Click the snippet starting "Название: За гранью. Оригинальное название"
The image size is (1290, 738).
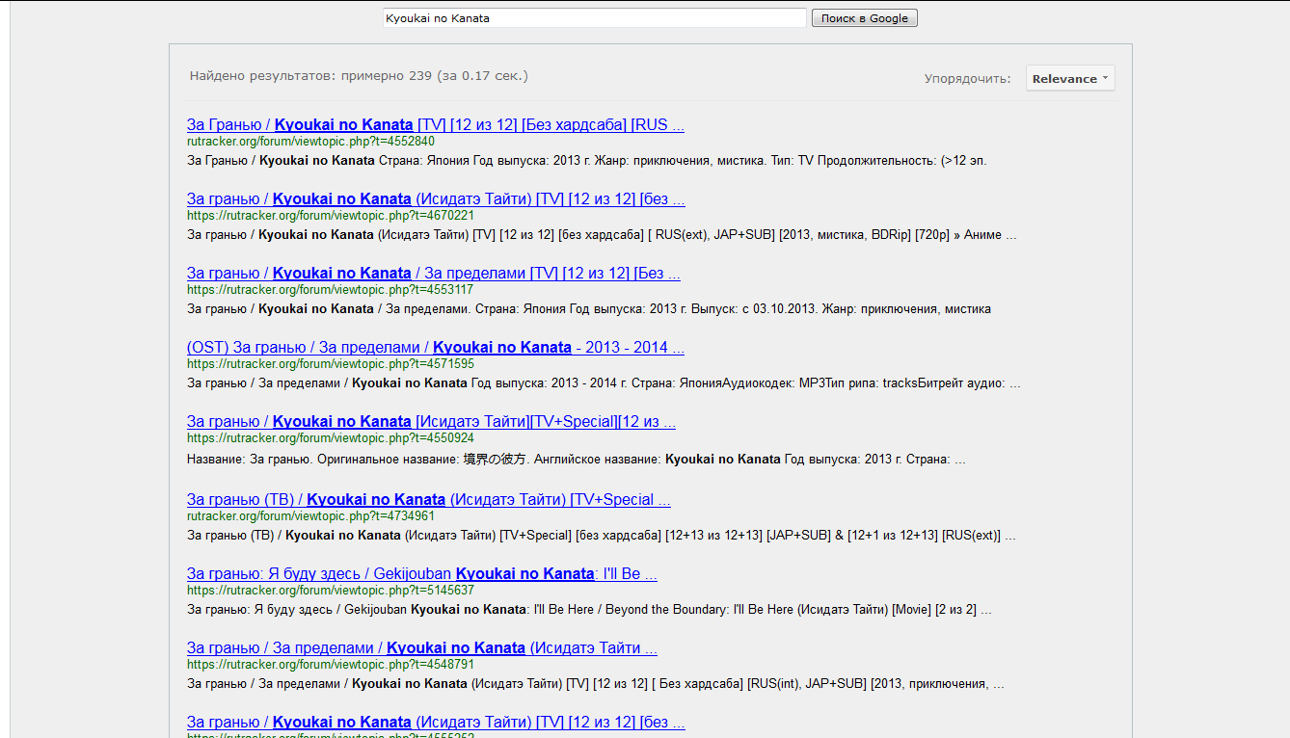pyautogui.click(x=577, y=460)
